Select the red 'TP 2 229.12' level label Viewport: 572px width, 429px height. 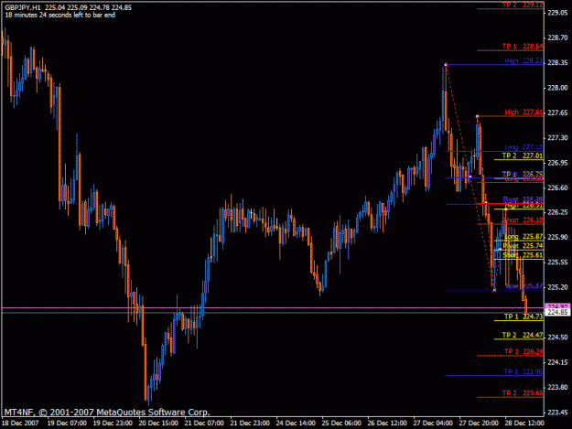pyautogui.click(x=523, y=5)
